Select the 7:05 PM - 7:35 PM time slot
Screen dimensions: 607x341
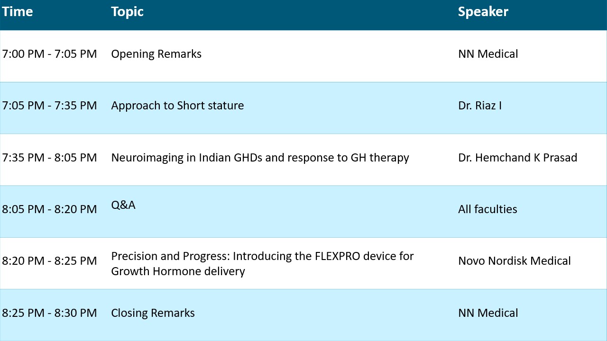tap(49, 106)
